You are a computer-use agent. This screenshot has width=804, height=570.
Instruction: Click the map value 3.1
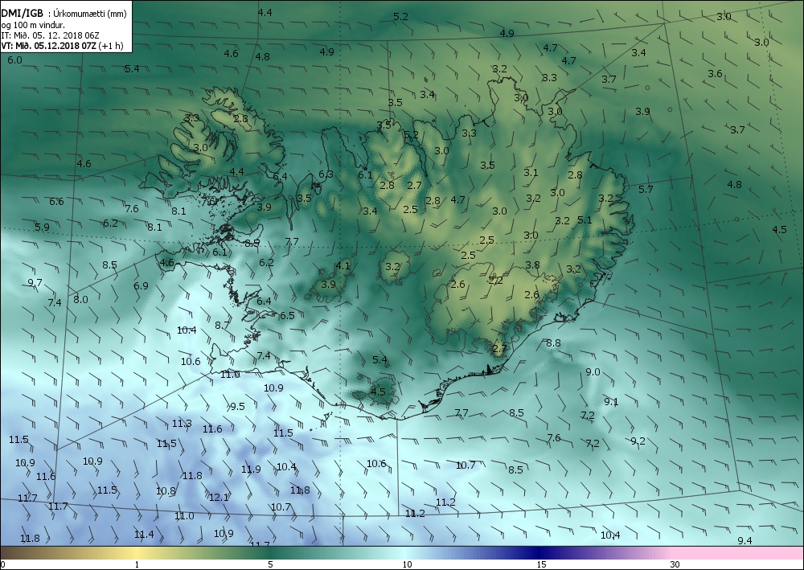531,173
